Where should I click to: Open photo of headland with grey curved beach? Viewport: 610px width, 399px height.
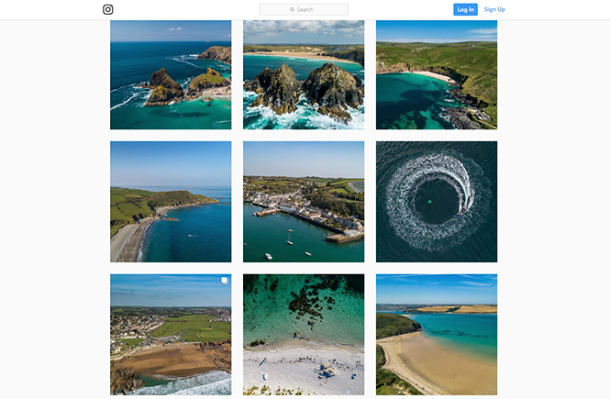point(171,202)
